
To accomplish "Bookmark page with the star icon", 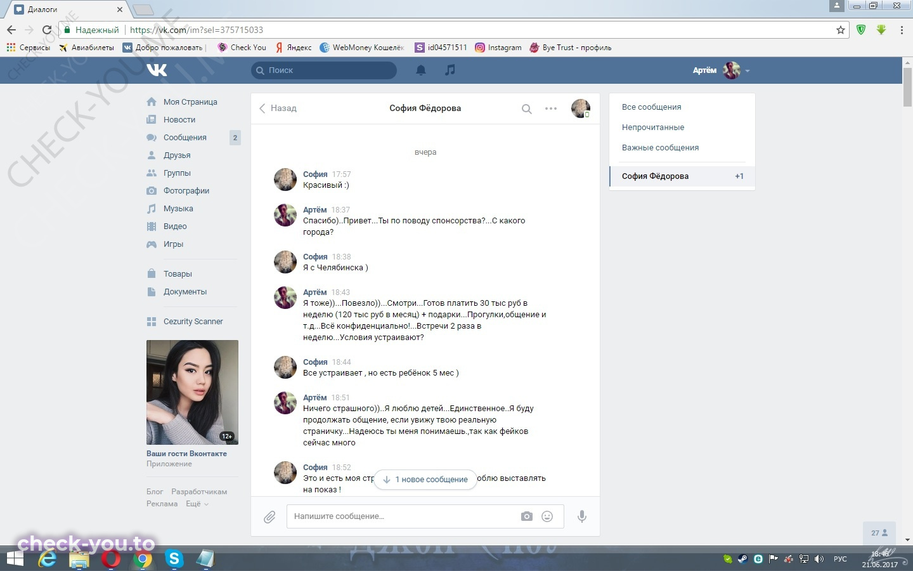I will 841,30.
